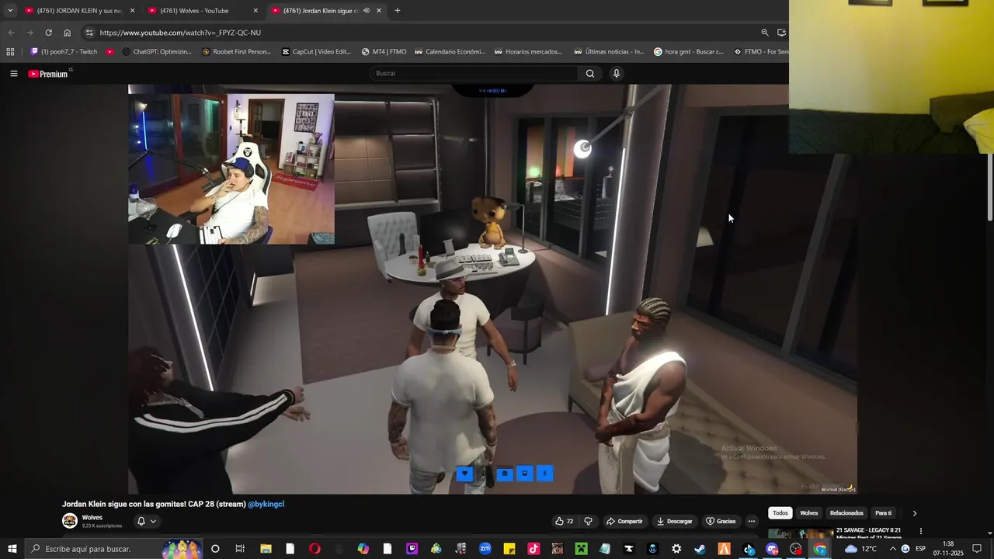The image size is (994, 559).
Task: Open Minecraft from taskbar
Action: coord(581,549)
